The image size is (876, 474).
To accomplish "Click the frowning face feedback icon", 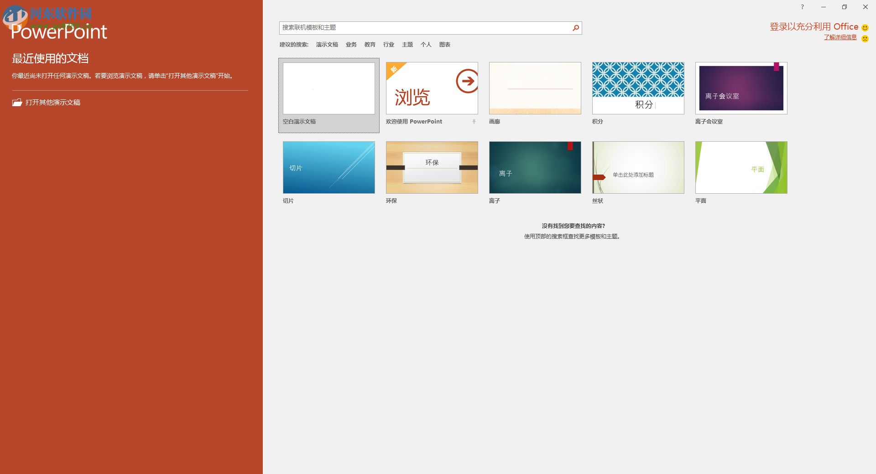I will click(864, 38).
